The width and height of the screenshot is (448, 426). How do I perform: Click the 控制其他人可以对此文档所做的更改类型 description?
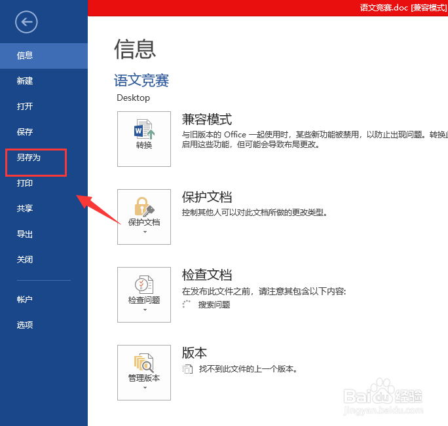(255, 213)
